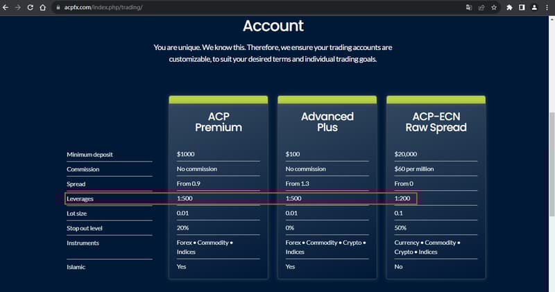555x292 pixels.
Task: Click the Islamic row label
Action: pos(76,267)
